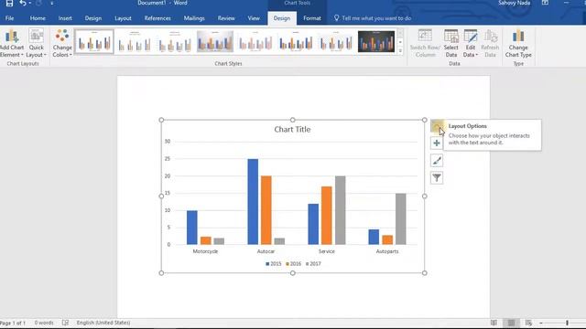Click the Motorcycle category label

[x=205, y=251]
